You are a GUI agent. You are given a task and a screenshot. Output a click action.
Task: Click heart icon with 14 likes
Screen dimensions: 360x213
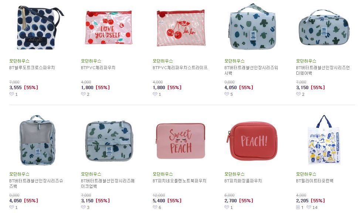pos(309,207)
